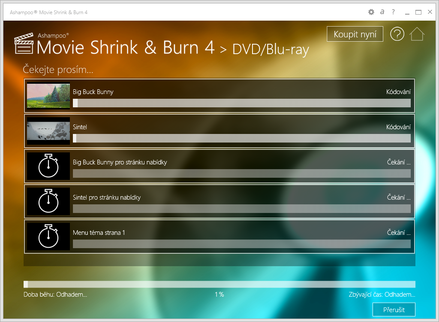
Task: Open the question mark menu in title bar
Action: [x=394, y=12]
